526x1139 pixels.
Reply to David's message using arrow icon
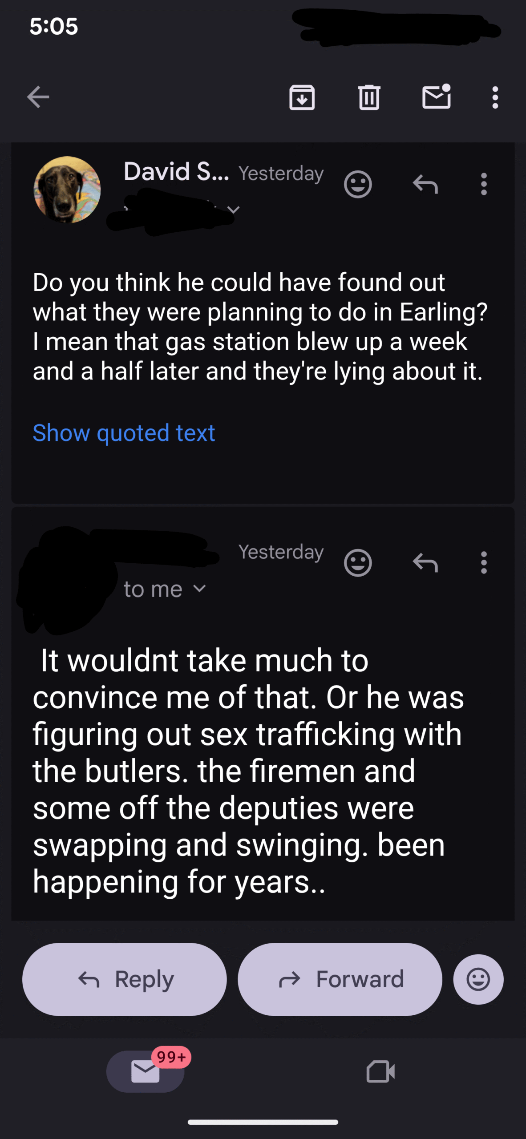coord(425,184)
